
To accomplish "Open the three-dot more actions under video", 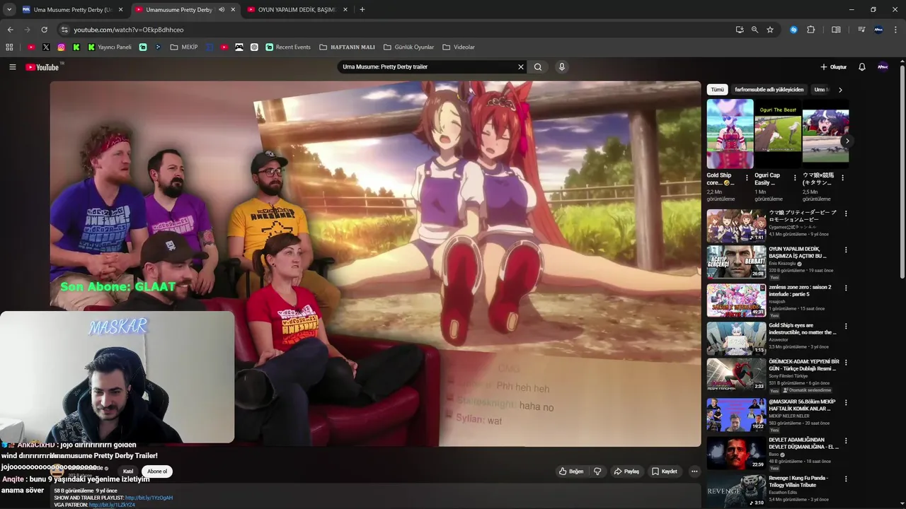I will [x=694, y=472].
